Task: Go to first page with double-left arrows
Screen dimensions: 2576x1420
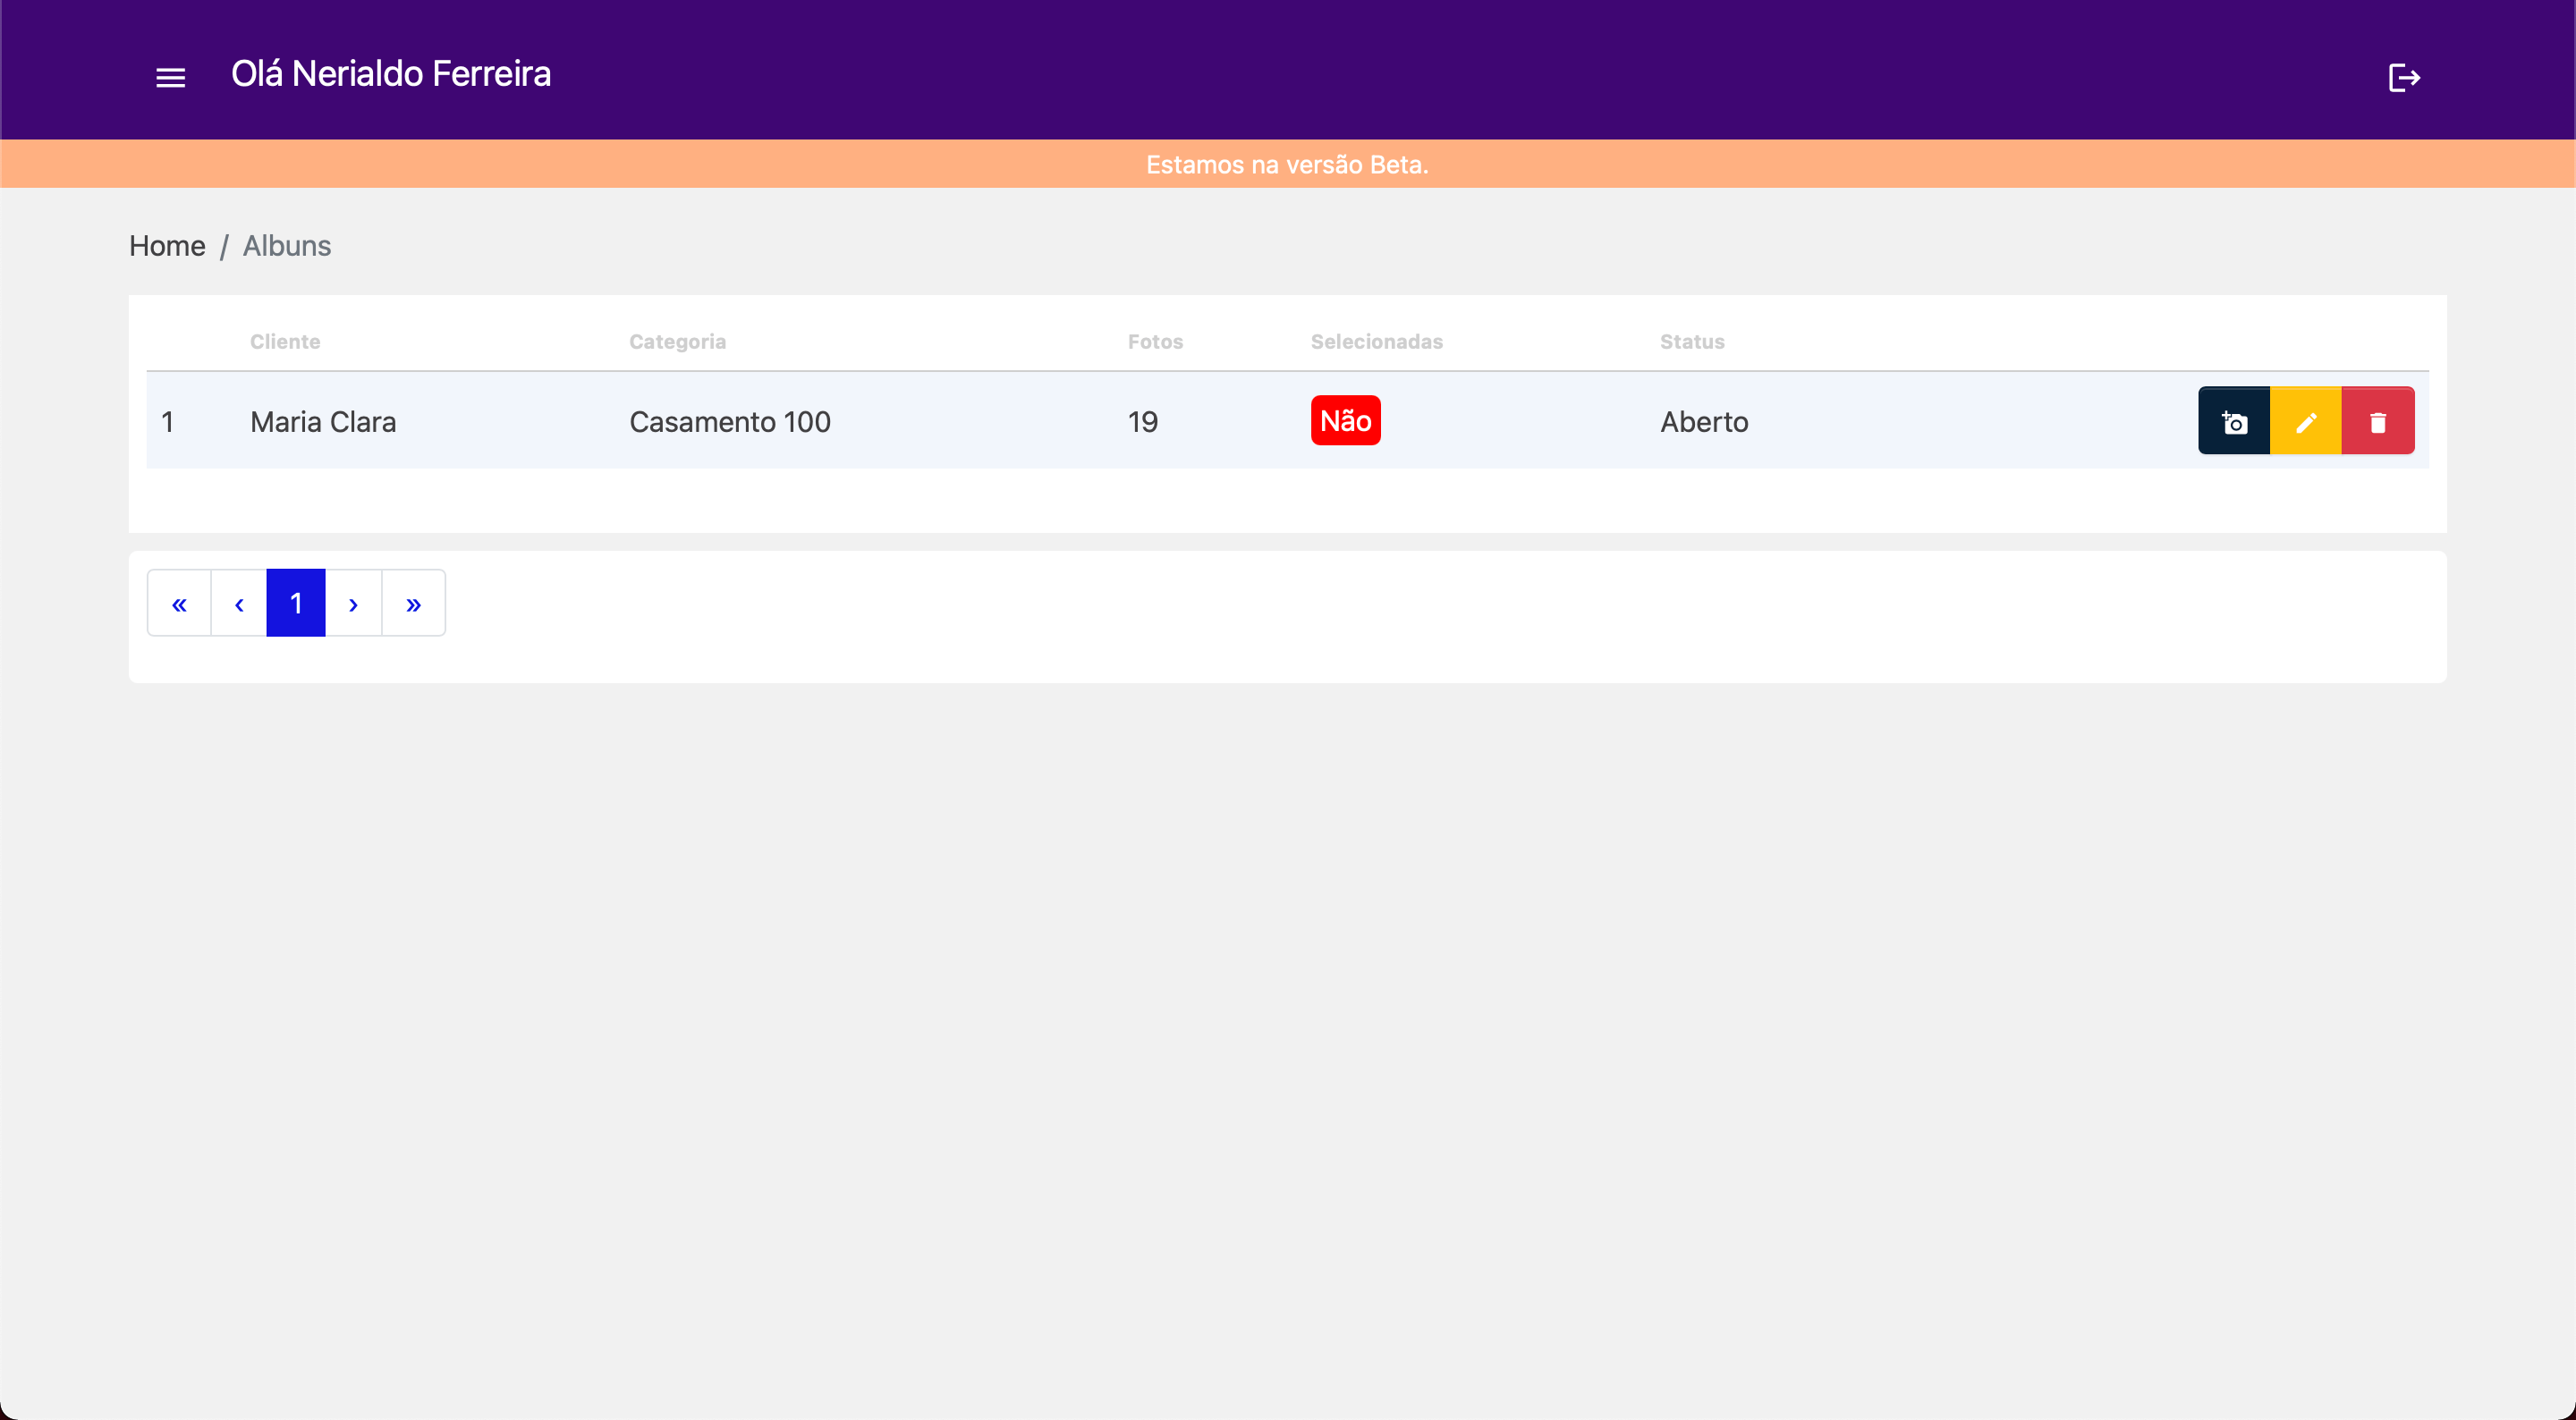Action: pos(179,603)
